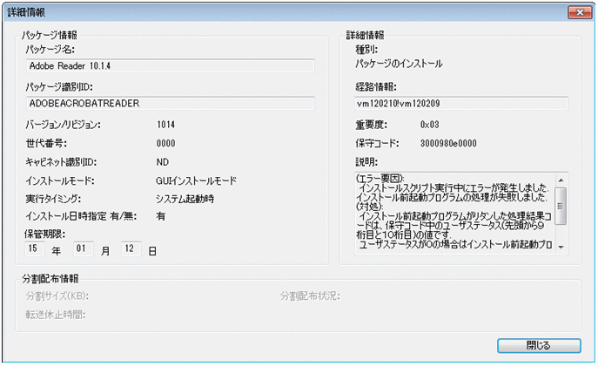Click the 経路情報 field vm120210!vm120209
This screenshot has height=367, width=598.
click(461, 103)
